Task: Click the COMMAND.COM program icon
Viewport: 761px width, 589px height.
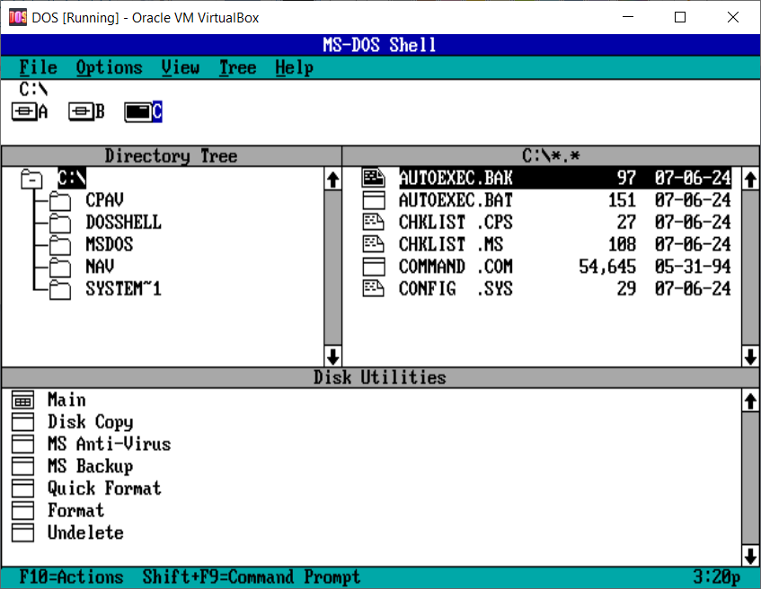Action: click(374, 267)
